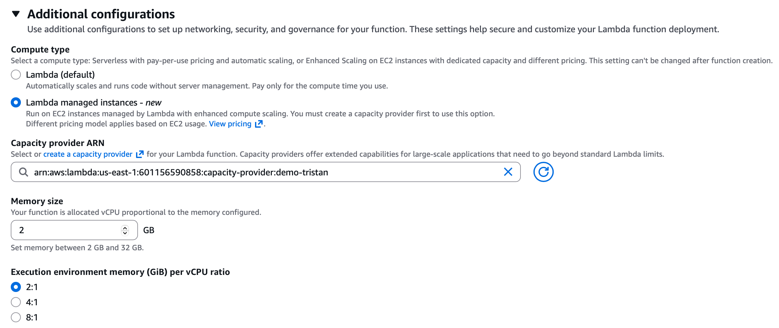Viewport: 779px width, 328px height.
Task: Open the View pricing link
Action: [x=230, y=124]
